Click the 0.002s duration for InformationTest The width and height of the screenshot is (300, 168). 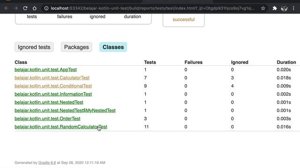pos(284,94)
